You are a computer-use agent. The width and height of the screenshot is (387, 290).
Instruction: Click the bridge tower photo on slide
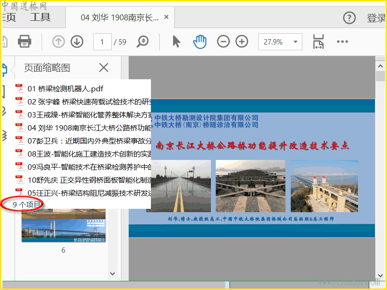[324, 186]
